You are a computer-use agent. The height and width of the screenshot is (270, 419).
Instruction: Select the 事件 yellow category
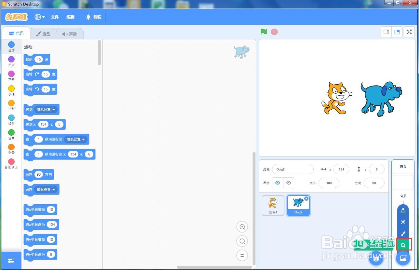click(x=11, y=90)
